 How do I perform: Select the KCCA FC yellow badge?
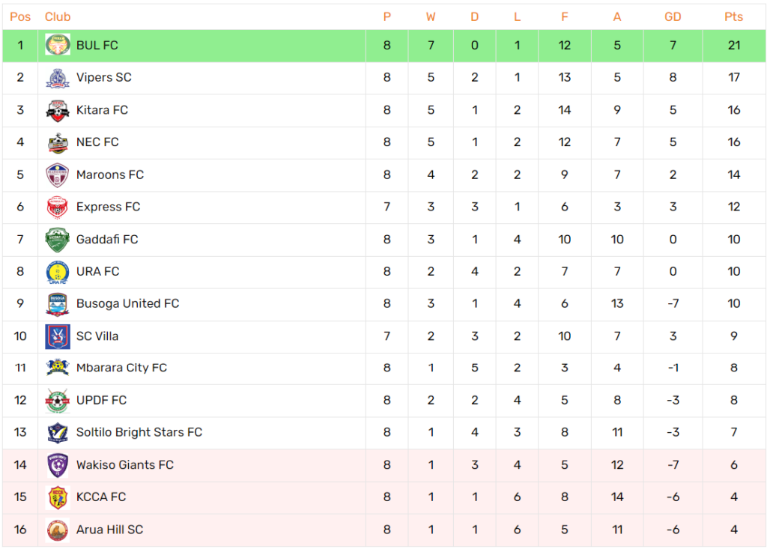click(58, 497)
